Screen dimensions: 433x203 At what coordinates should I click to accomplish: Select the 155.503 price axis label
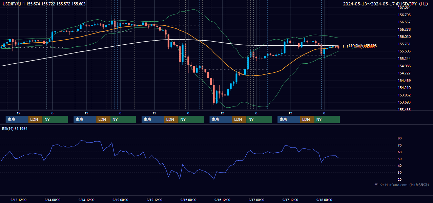pos(404,51)
